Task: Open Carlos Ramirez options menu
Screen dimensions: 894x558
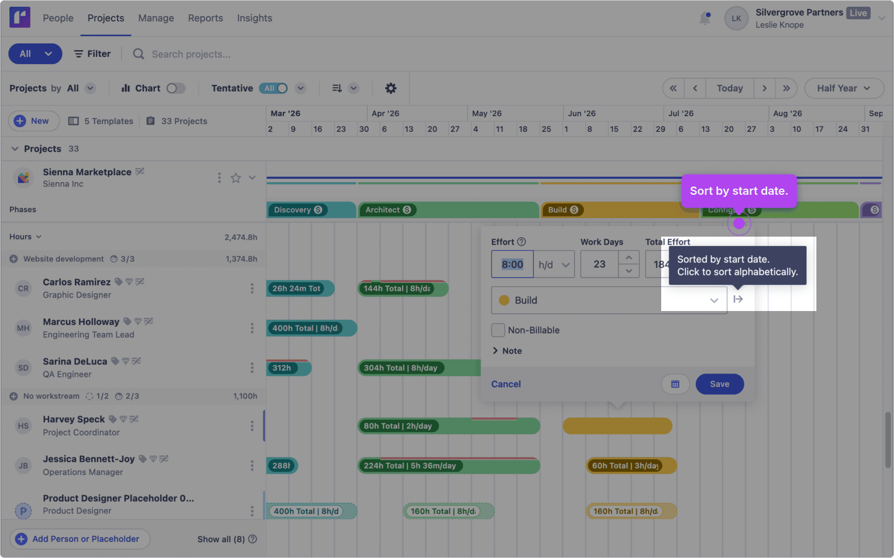Action: [x=252, y=288]
